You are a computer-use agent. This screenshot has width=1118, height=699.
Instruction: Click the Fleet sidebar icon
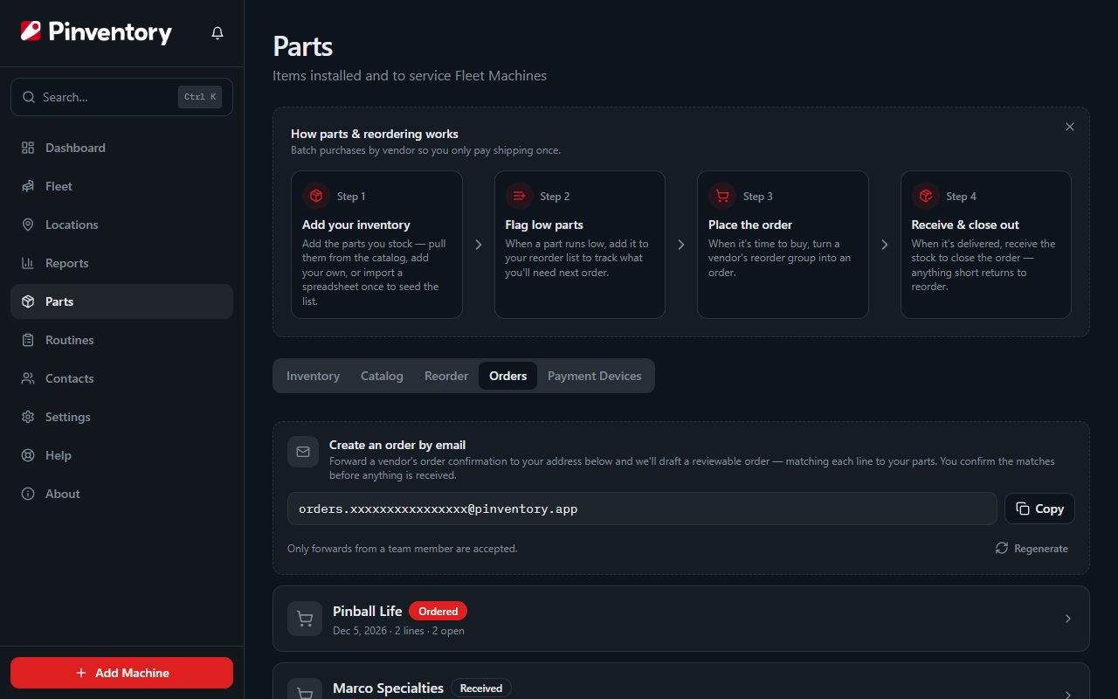point(28,186)
